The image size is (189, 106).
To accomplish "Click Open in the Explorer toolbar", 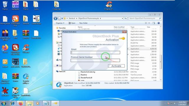I will (x=72, y=23).
